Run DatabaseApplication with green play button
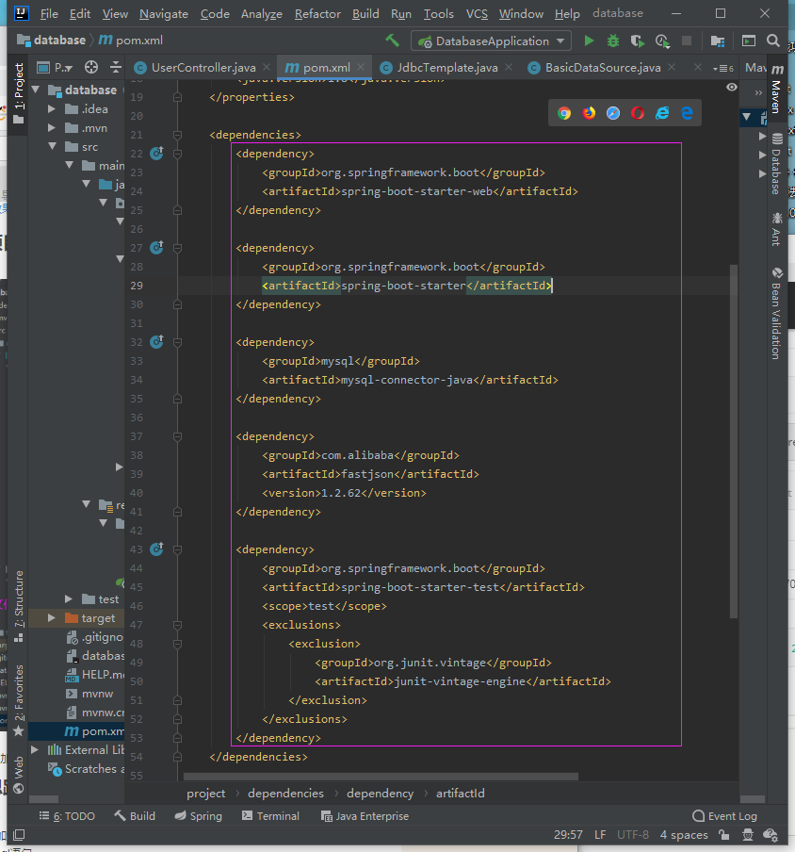This screenshot has width=795, height=852. coord(589,41)
